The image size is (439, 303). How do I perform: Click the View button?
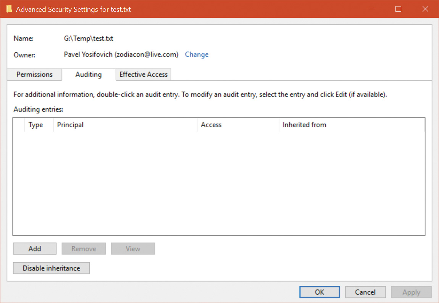[133, 249]
